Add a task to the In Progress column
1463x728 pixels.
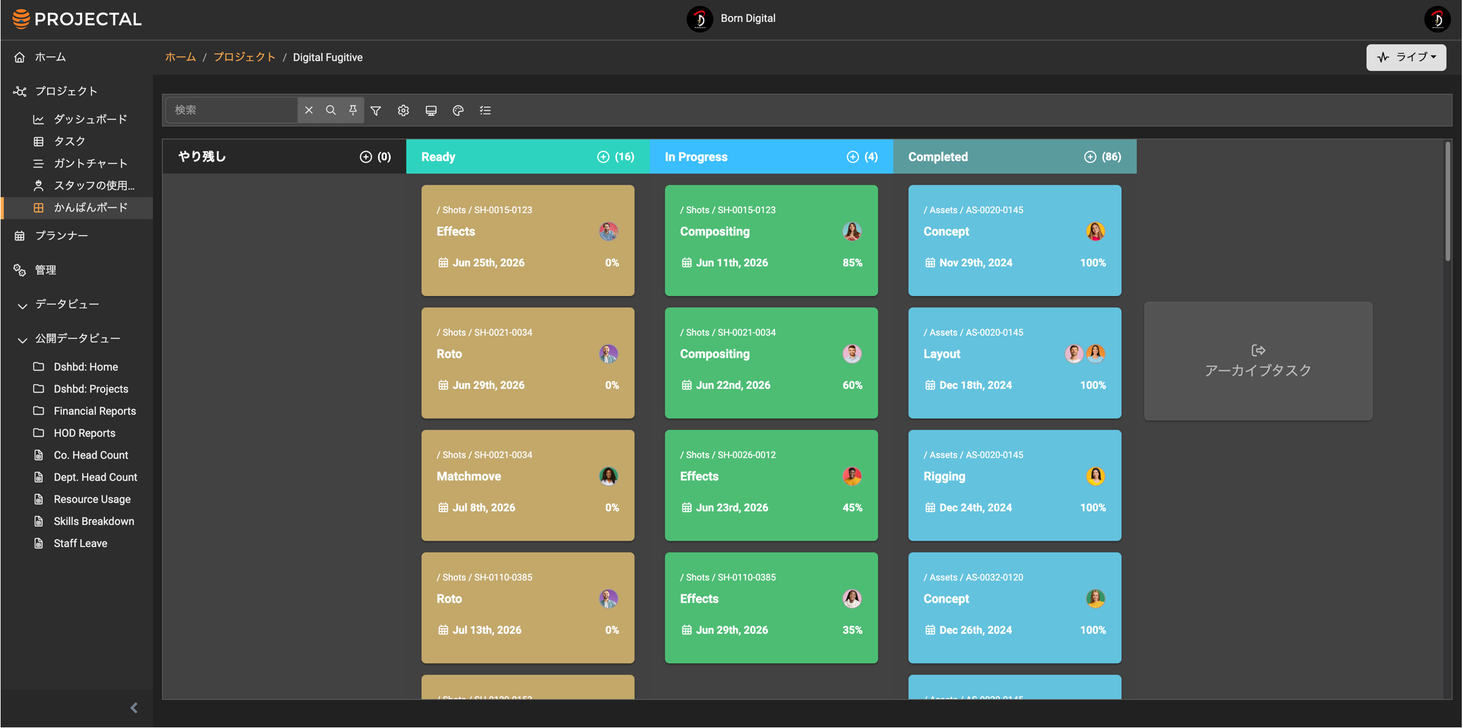[x=852, y=157]
